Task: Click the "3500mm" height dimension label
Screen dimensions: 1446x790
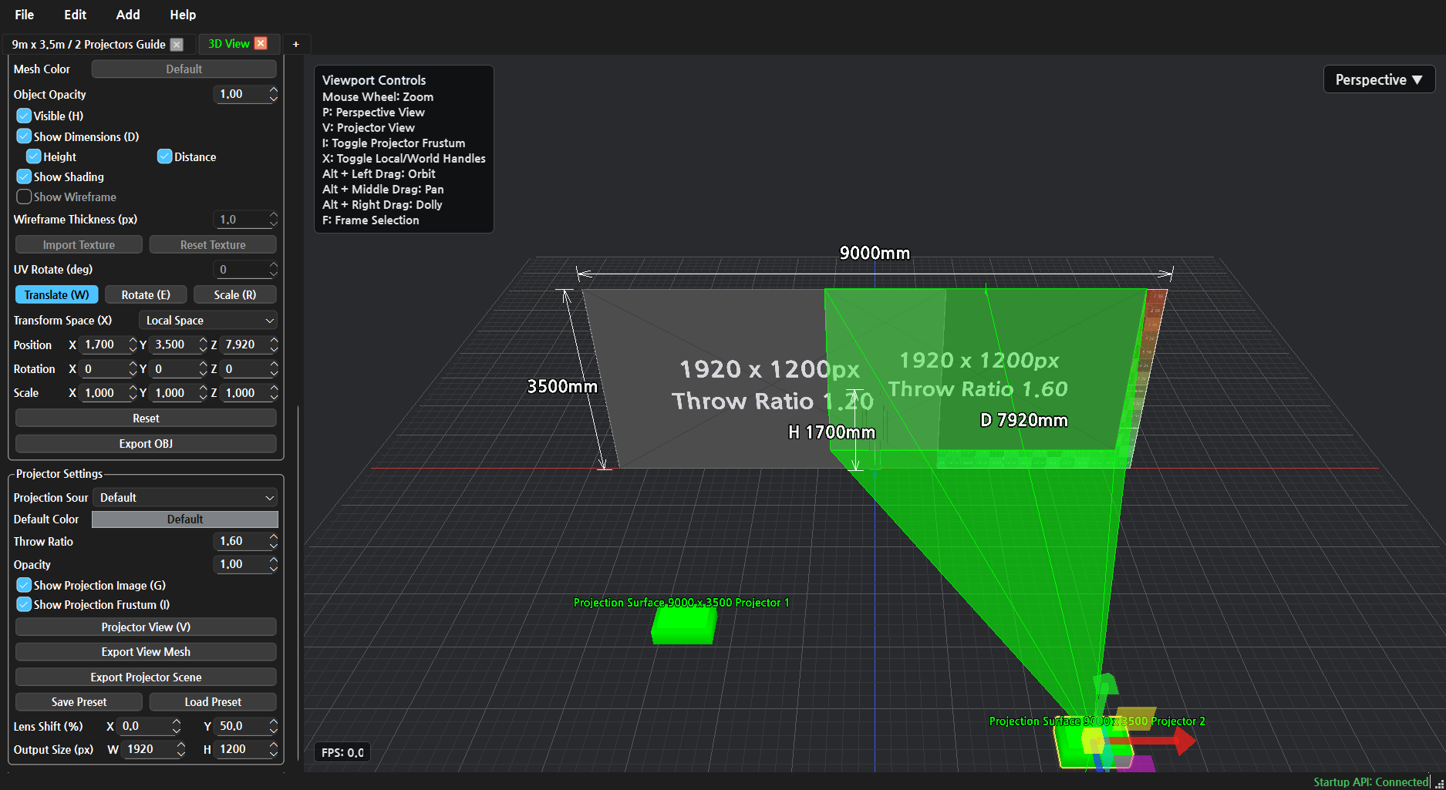Action: point(562,386)
